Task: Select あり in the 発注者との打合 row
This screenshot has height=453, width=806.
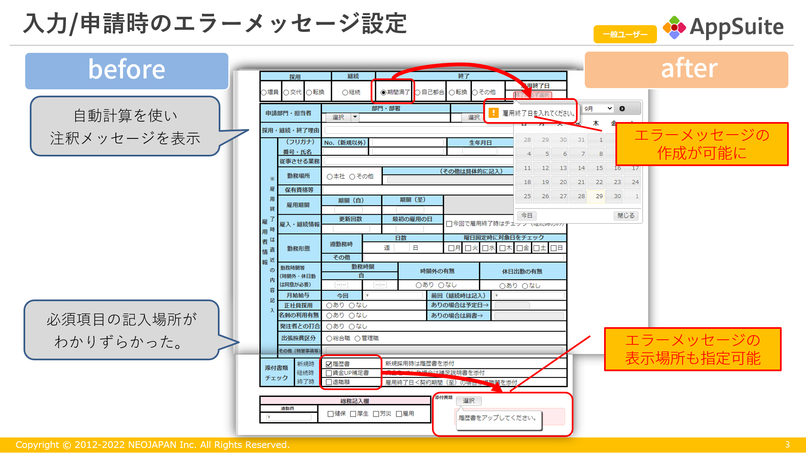Action: click(330, 326)
